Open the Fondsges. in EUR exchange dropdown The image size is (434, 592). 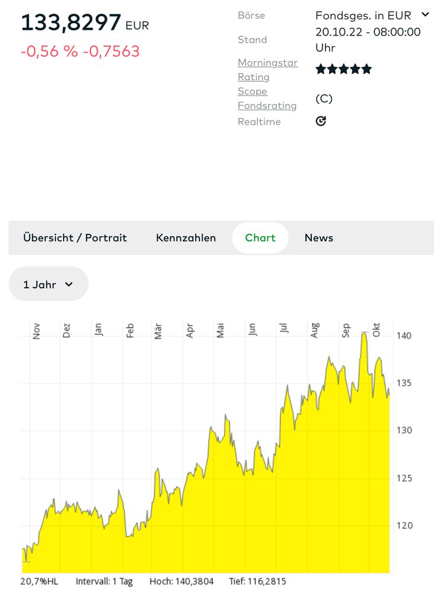tap(364, 15)
